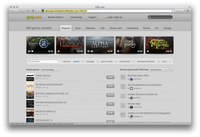The image size is (200, 137).
Task: Open the System Shock 2 banner
Action: point(40,45)
